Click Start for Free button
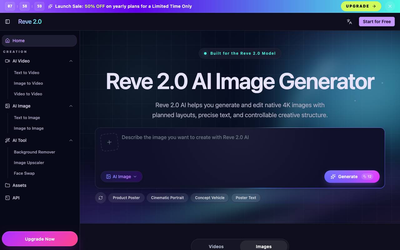This screenshot has height=250, width=400. (377, 22)
